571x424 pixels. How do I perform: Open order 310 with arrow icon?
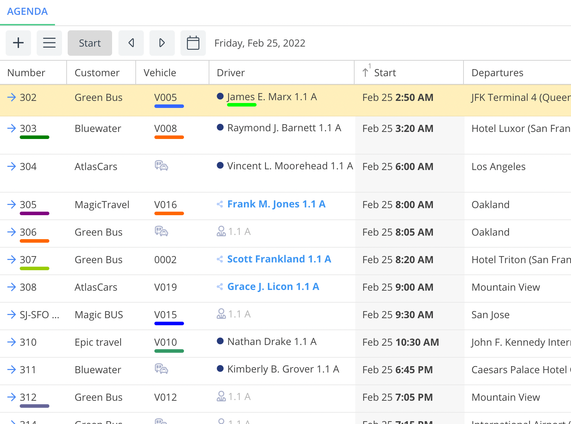tap(12, 342)
